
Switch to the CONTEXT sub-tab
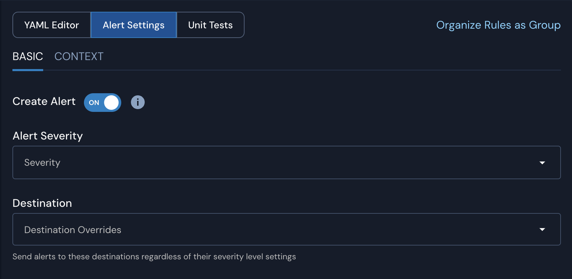coord(79,57)
